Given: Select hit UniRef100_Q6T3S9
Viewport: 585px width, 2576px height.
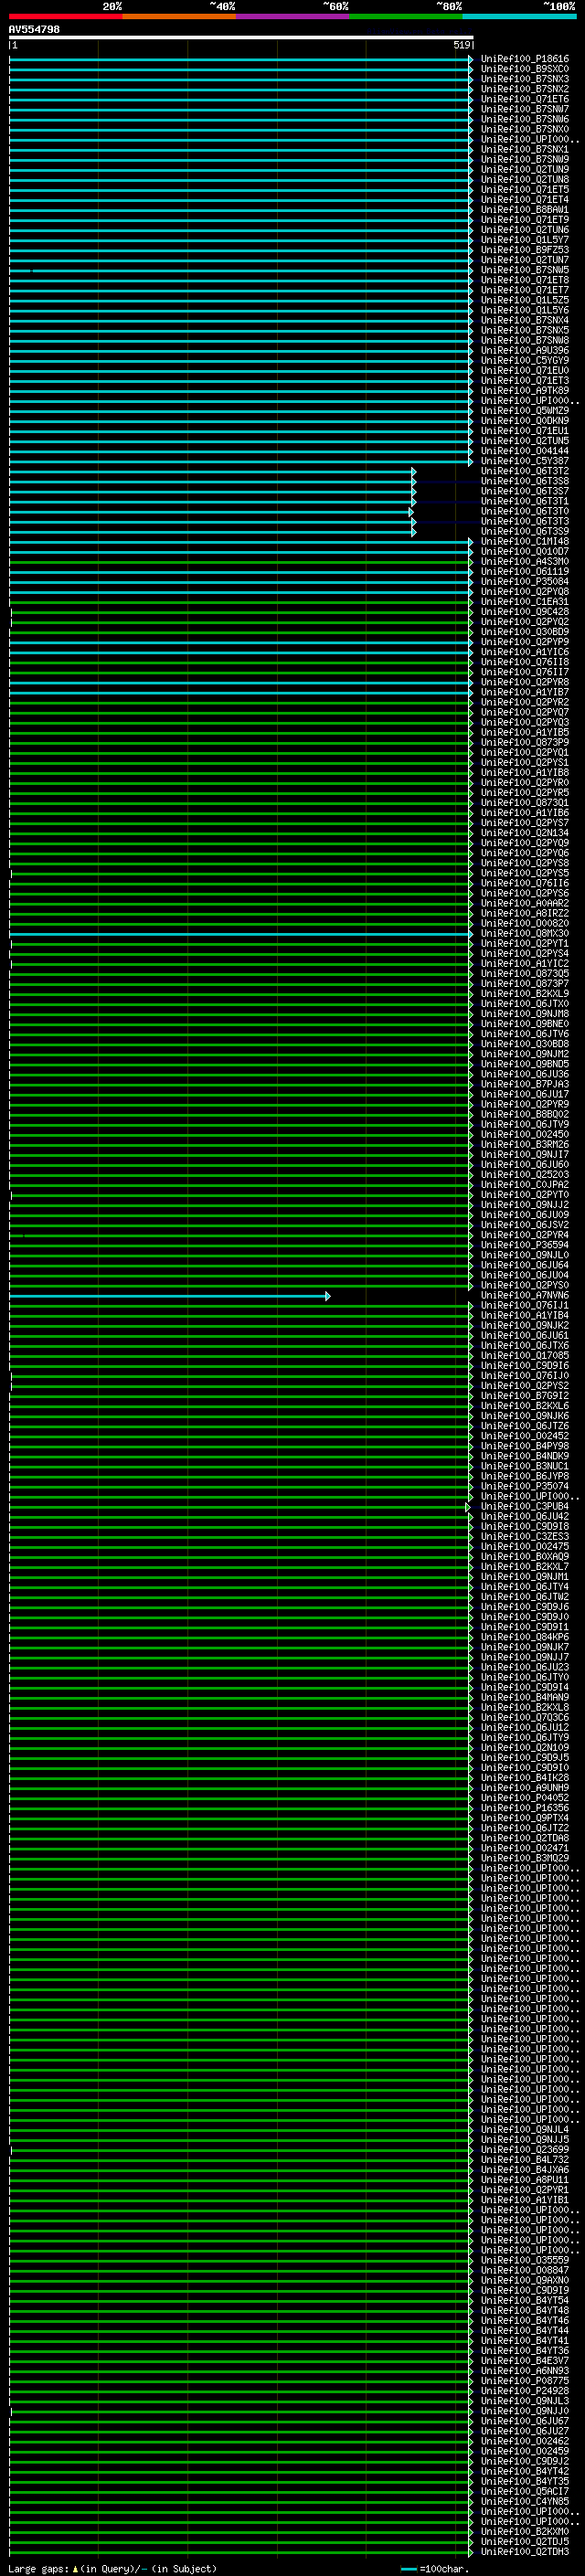Looking at the screenshot, I should coord(525,532).
